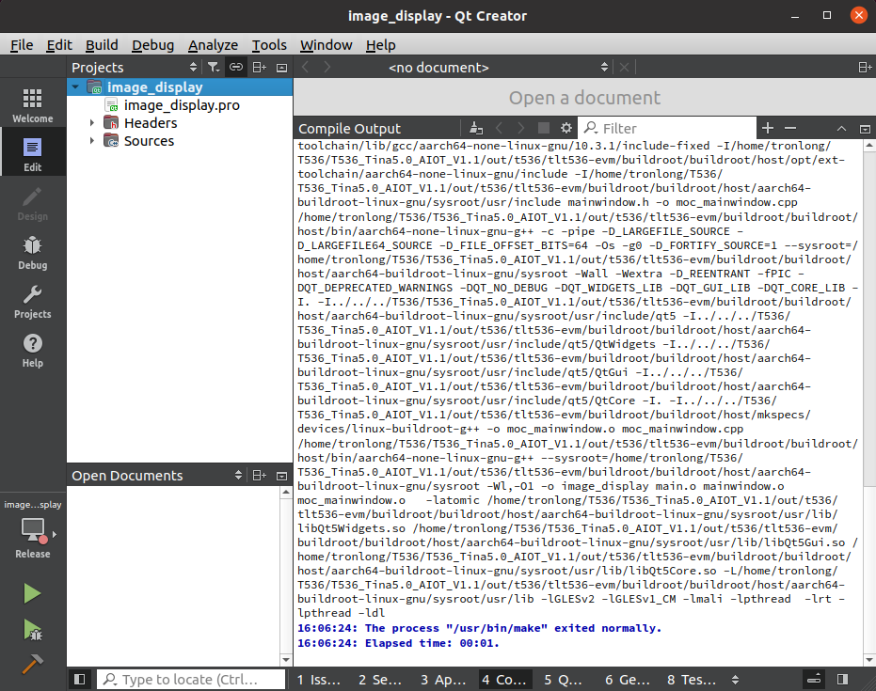The height and width of the screenshot is (691, 876).
Task: Zoom in Compile Output text
Action: click(x=768, y=129)
